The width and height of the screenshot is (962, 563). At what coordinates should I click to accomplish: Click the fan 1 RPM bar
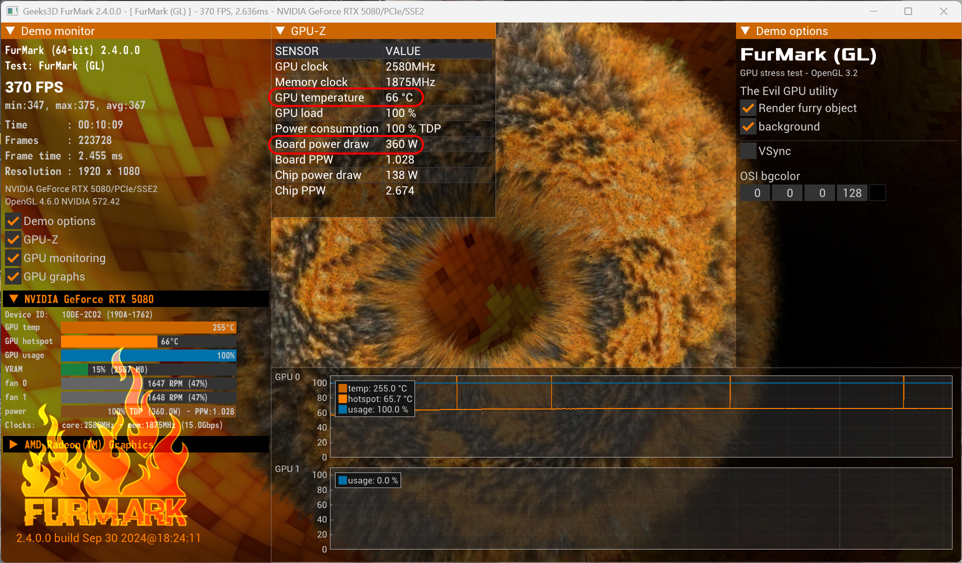(148, 397)
